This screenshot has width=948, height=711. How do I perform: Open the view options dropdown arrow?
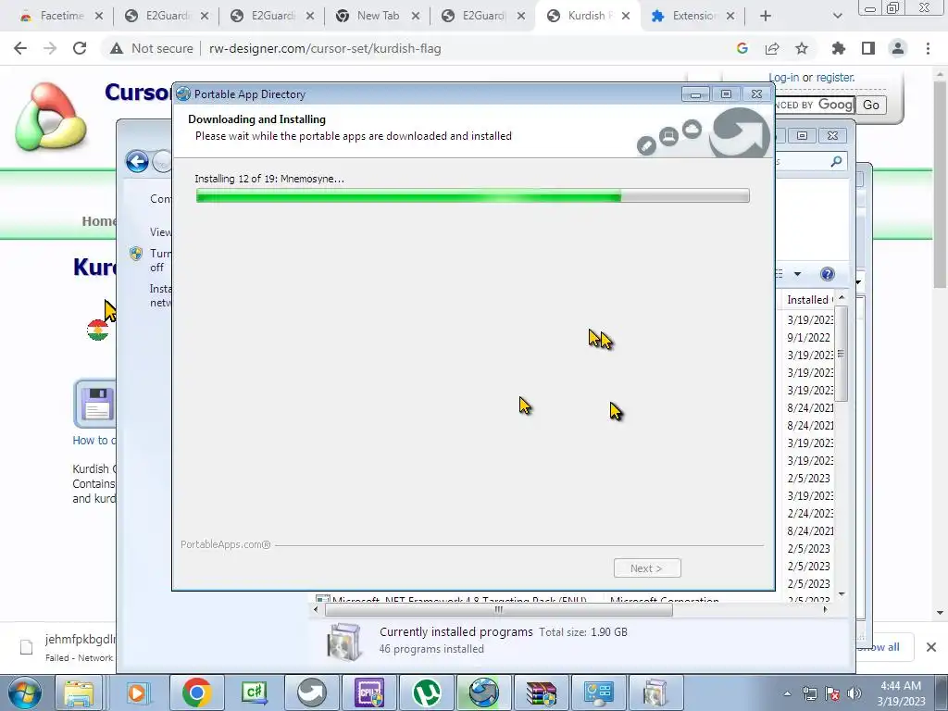(797, 274)
